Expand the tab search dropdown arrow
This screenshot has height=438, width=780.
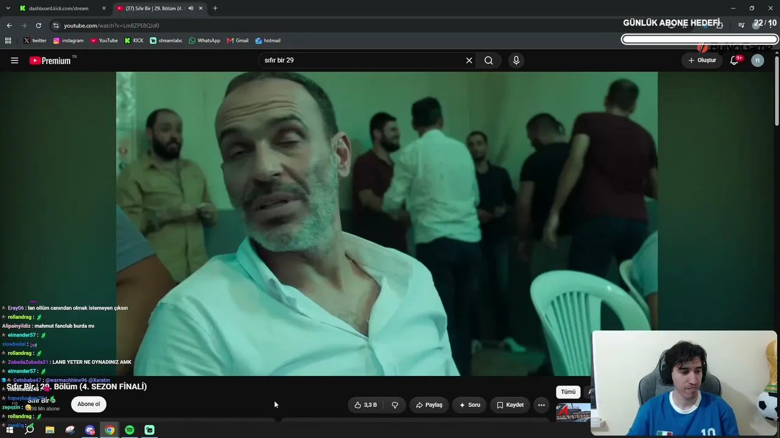(8, 9)
